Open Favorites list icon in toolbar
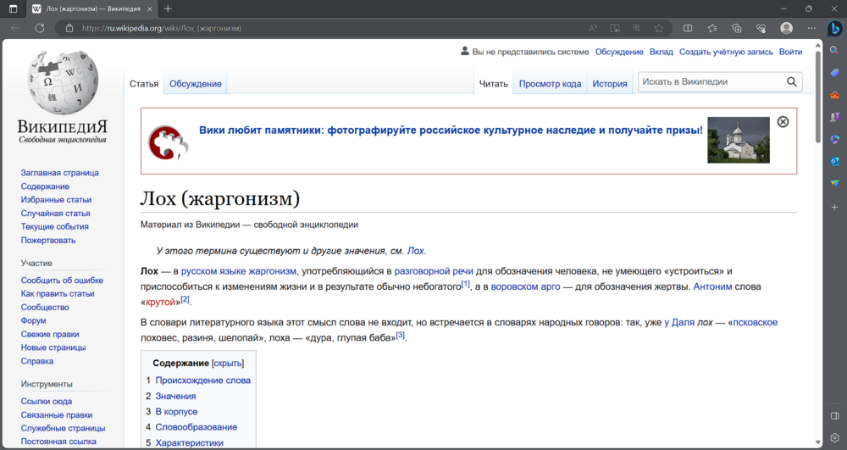The height and width of the screenshot is (450, 847). click(712, 28)
